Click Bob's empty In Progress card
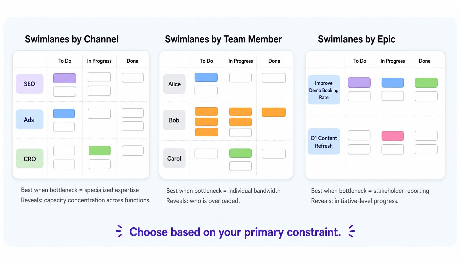This screenshot has width=461, height=263. pos(241,133)
